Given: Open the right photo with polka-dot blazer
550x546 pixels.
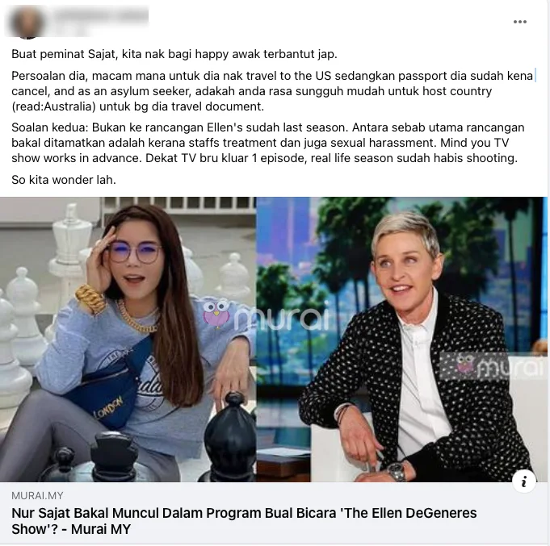Looking at the screenshot, I should [x=402, y=339].
